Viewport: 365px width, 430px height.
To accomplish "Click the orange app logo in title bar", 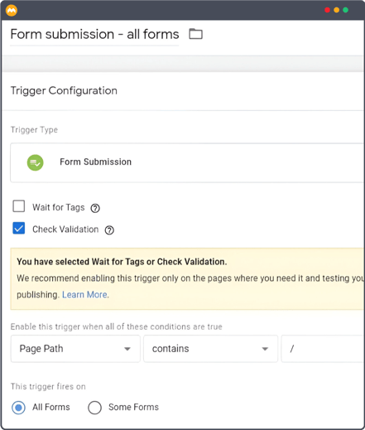I will click(x=12, y=11).
